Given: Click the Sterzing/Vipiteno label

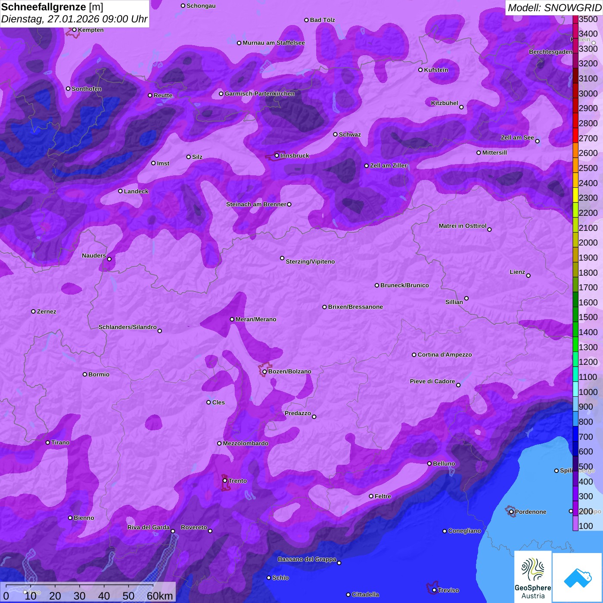Looking at the screenshot, I should 310,261.
